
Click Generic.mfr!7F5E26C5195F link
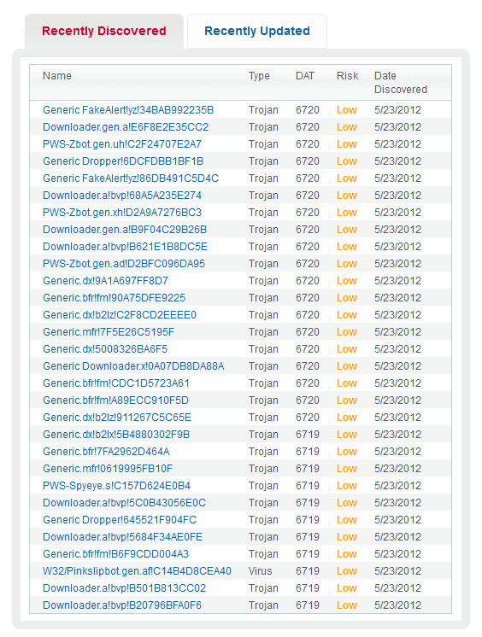(109, 332)
